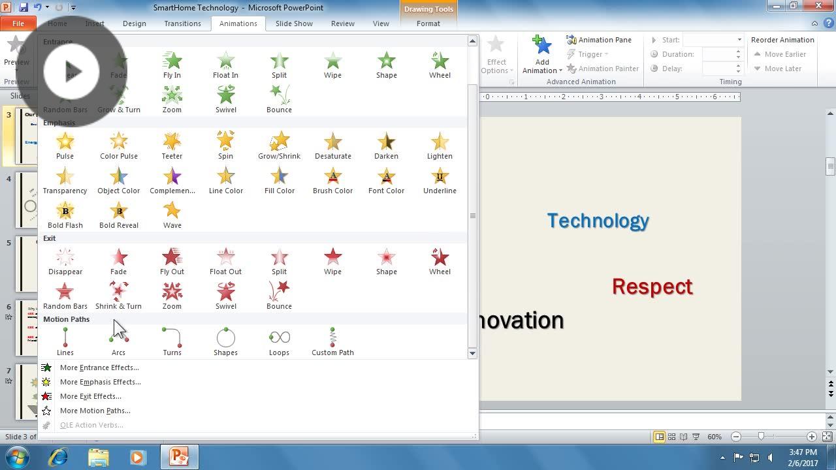Screen dimensions: 836x470
Task: Open More Entrance Effects dialog
Action: (x=99, y=368)
